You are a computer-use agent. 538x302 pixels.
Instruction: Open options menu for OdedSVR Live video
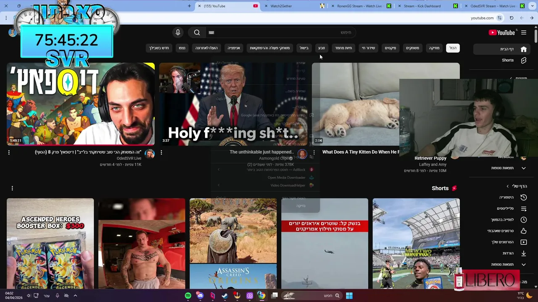point(9,153)
